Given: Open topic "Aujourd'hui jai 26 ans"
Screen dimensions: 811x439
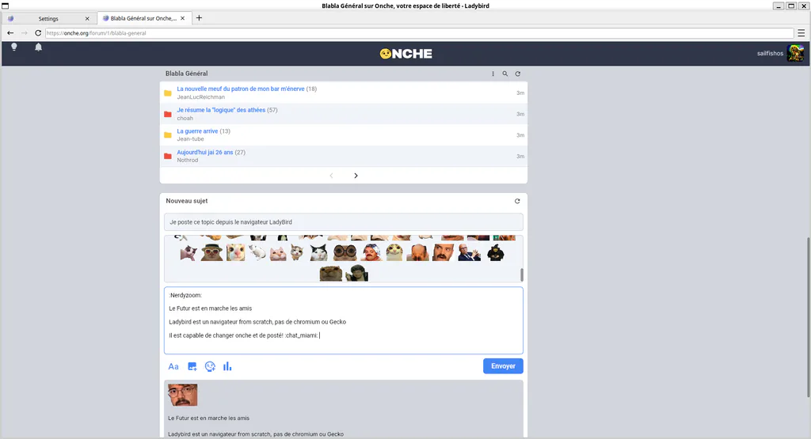Looking at the screenshot, I should coord(205,153).
